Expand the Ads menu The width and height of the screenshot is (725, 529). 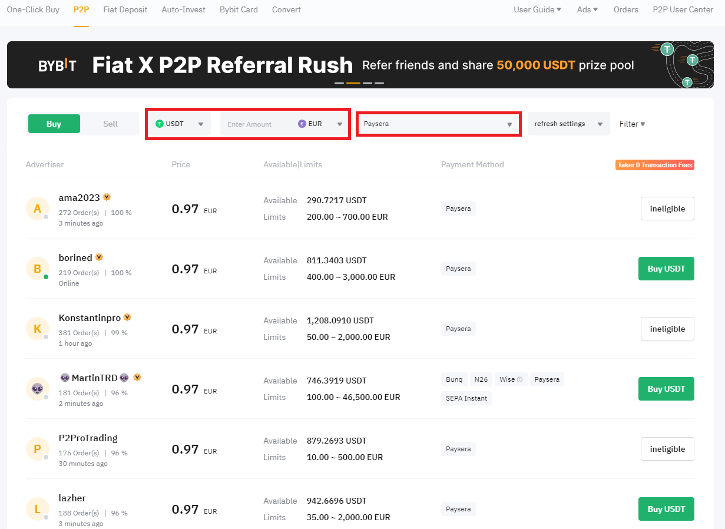point(587,9)
